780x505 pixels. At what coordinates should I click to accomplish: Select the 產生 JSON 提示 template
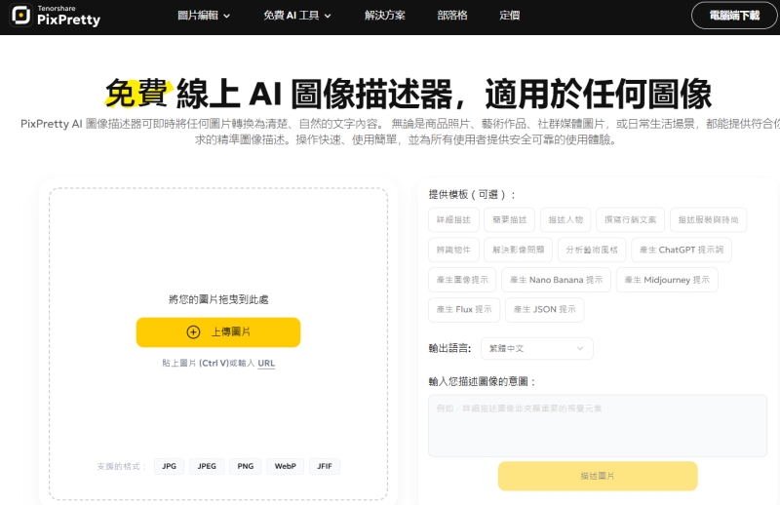click(544, 310)
